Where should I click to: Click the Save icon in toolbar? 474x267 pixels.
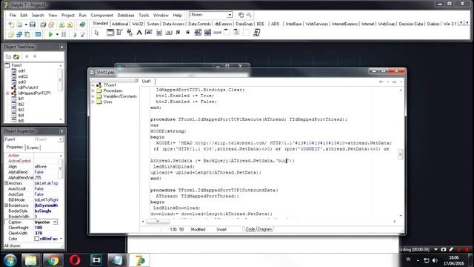33,24
